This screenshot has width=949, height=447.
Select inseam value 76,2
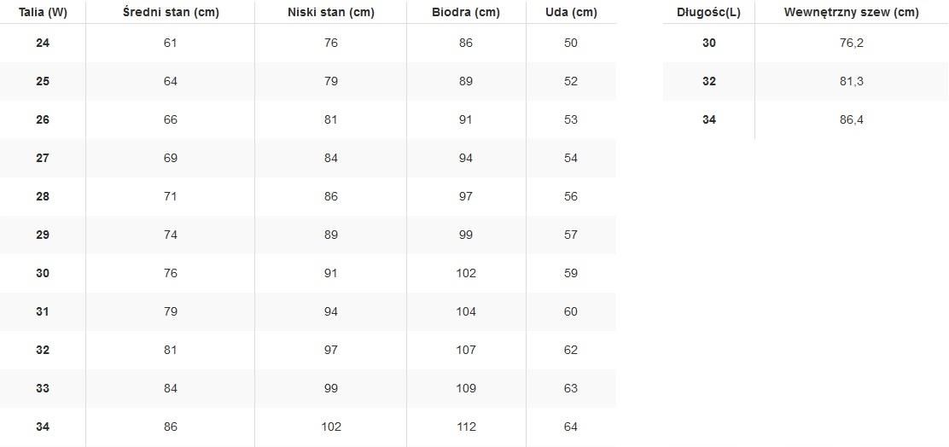pyautogui.click(x=851, y=43)
